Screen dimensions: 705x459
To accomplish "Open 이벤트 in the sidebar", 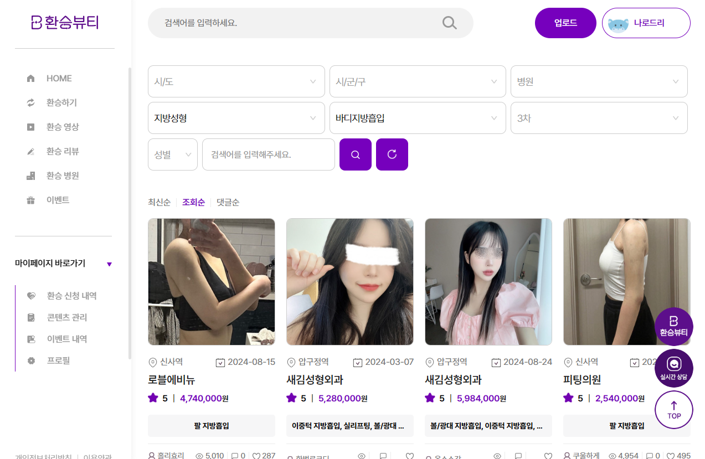I will coord(58,200).
